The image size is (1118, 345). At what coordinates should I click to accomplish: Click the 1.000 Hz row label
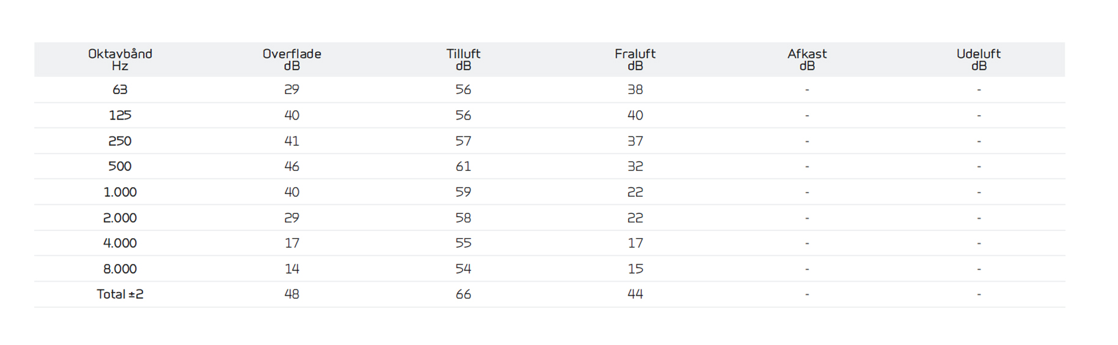coord(120,192)
